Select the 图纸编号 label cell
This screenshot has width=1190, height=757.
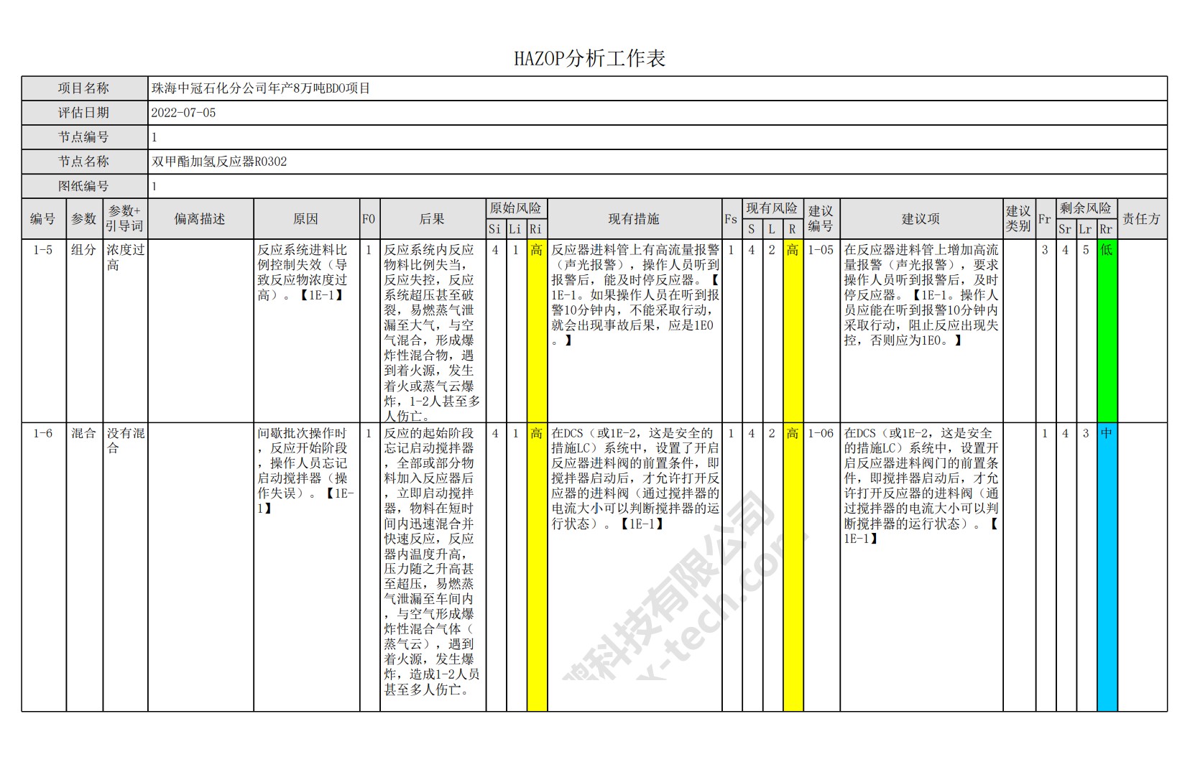tap(84, 186)
